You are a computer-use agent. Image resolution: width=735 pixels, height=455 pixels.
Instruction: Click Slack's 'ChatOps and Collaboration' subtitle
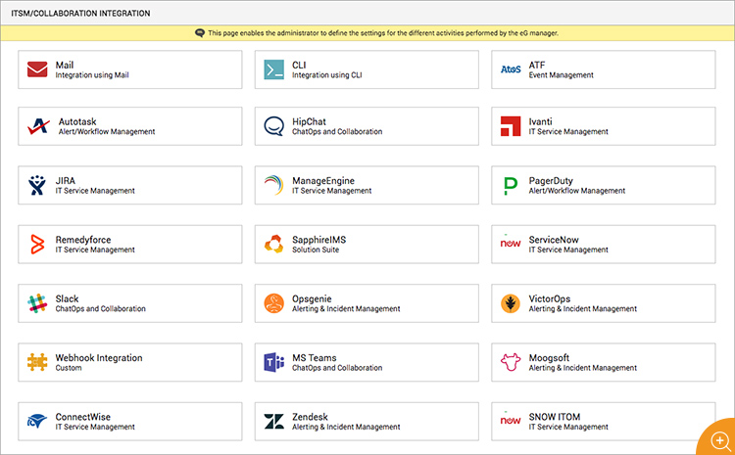click(100, 308)
